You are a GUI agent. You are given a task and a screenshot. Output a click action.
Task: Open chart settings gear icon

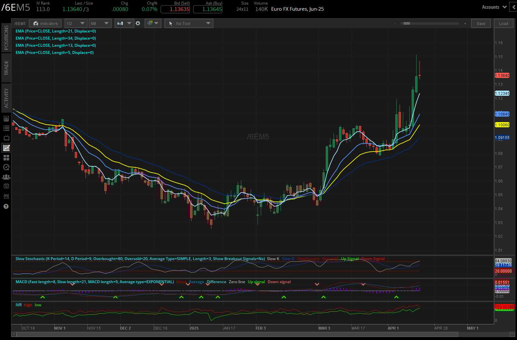click(138, 23)
